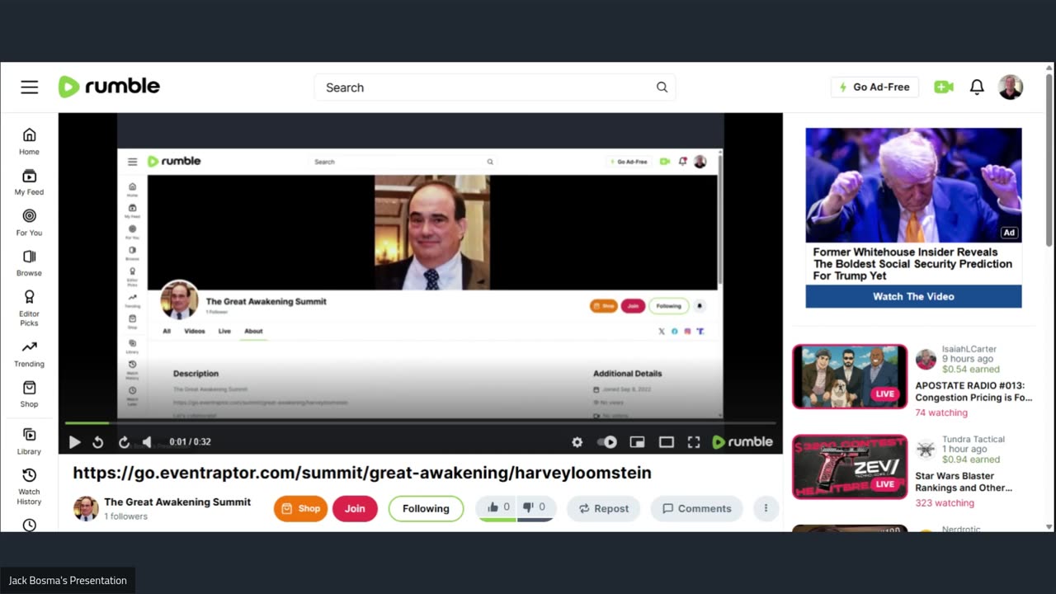
Task: Toggle the Following button
Action: [426, 508]
